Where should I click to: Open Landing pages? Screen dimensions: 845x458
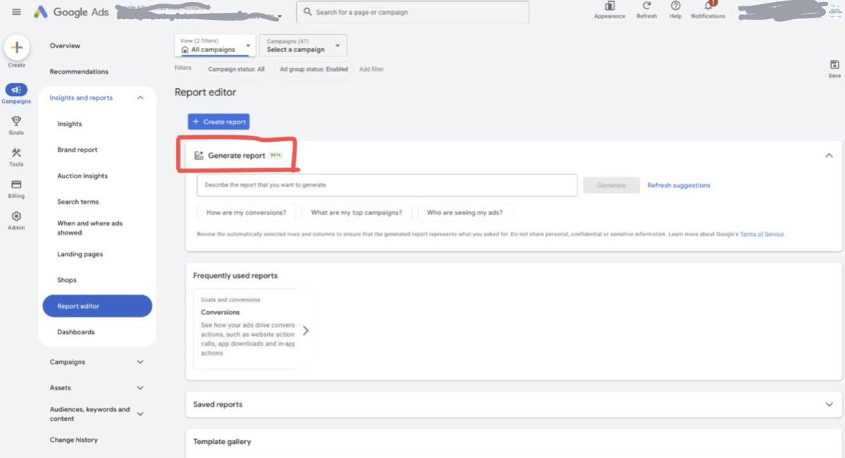[x=80, y=254]
